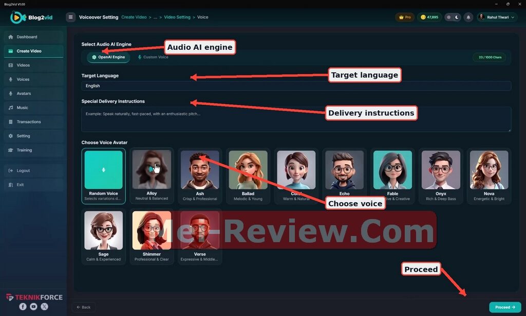
Task: Click the 47,895 coin balance
Action: tap(429, 17)
